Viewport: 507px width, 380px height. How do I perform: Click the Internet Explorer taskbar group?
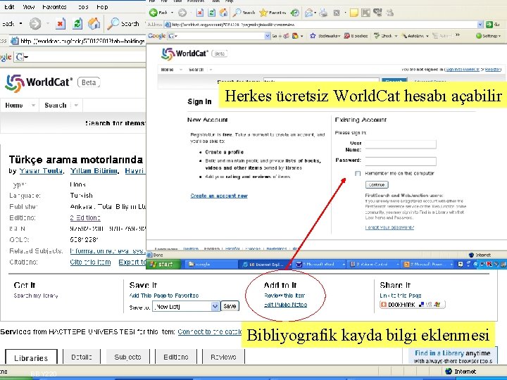267,265
